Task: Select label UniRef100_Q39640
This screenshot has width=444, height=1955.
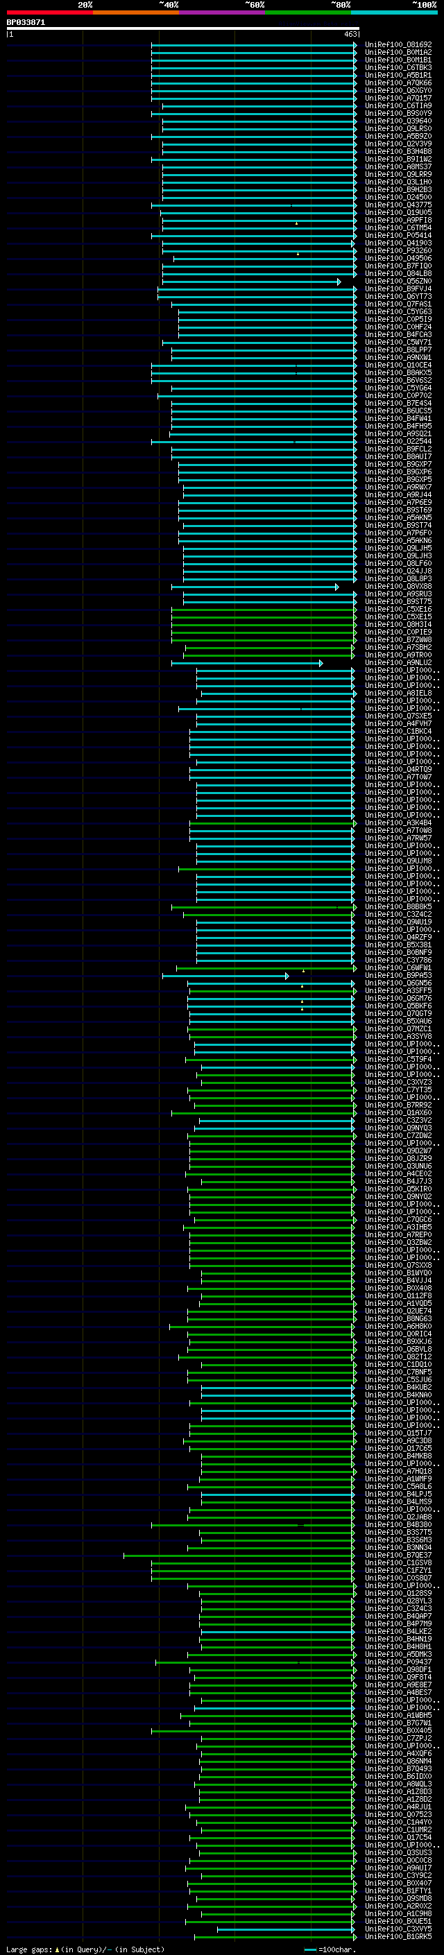Action: pyautogui.click(x=398, y=121)
